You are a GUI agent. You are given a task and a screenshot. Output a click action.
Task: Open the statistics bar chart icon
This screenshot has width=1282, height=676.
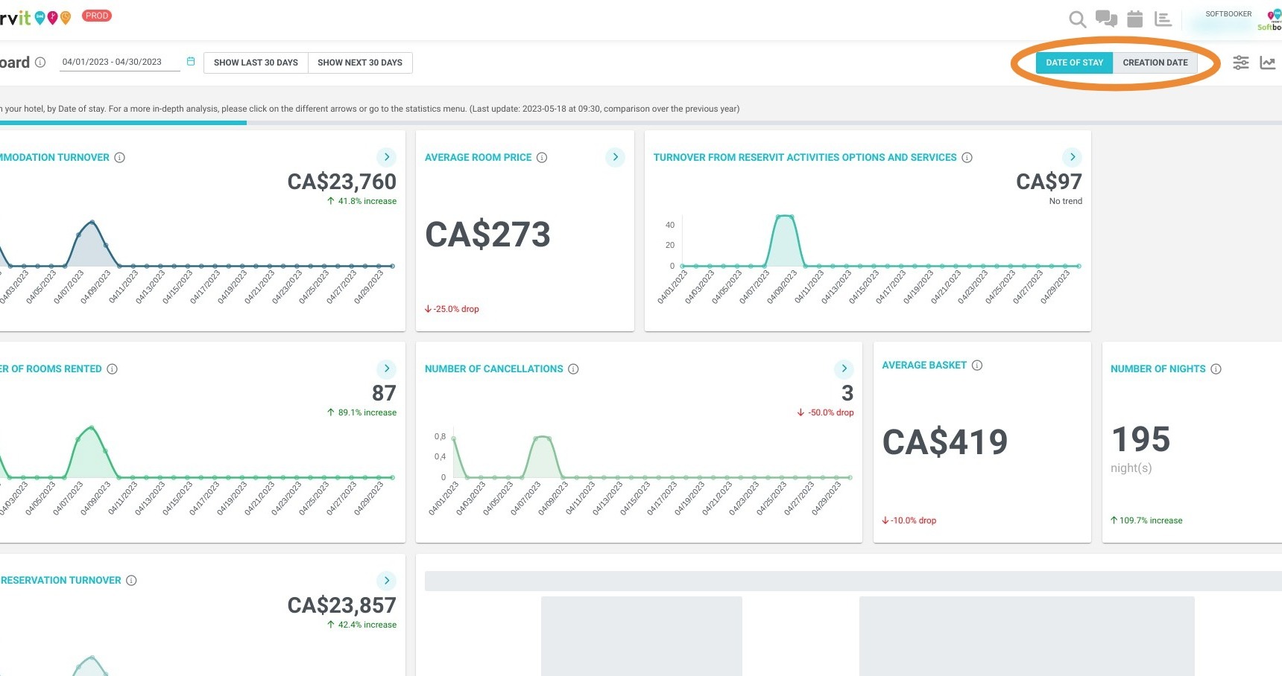[x=1163, y=19]
